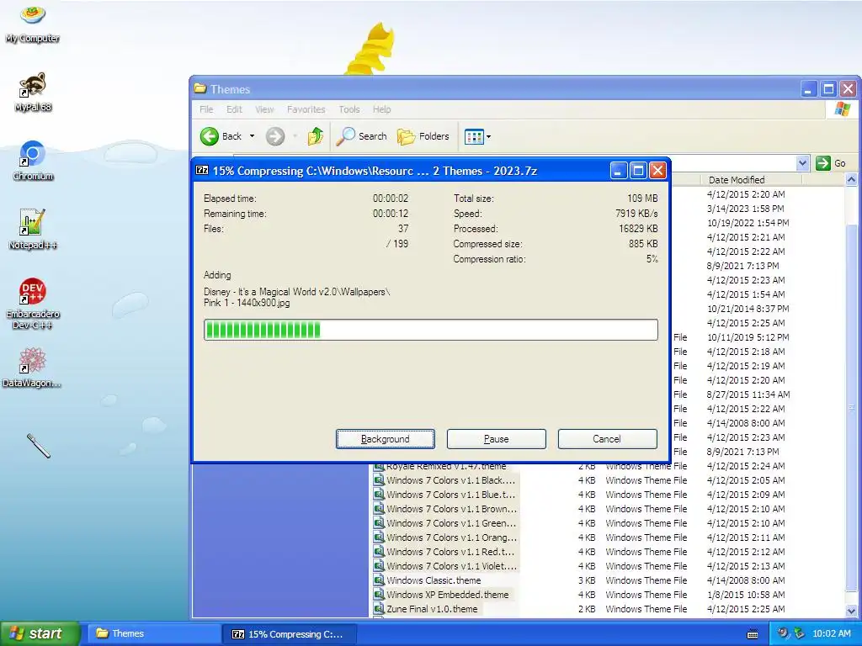Viewport: 862px width, 646px height.
Task: Expand Back history dropdown arrow
Action: pos(252,136)
